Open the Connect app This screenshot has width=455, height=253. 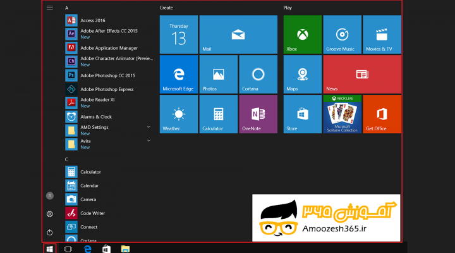click(x=109, y=227)
